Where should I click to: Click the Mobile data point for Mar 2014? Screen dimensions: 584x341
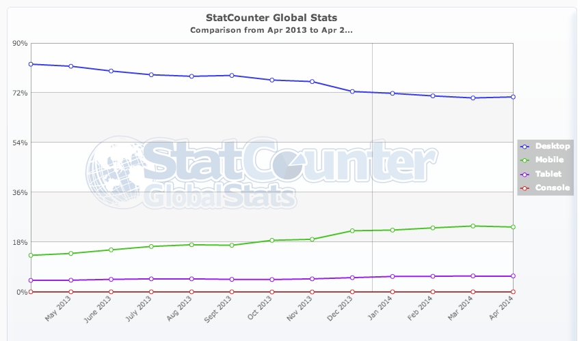point(473,226)
